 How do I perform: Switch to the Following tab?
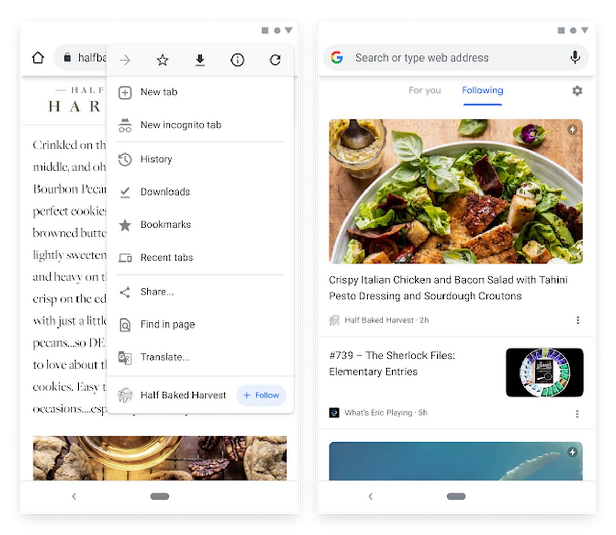pos(482,90)
